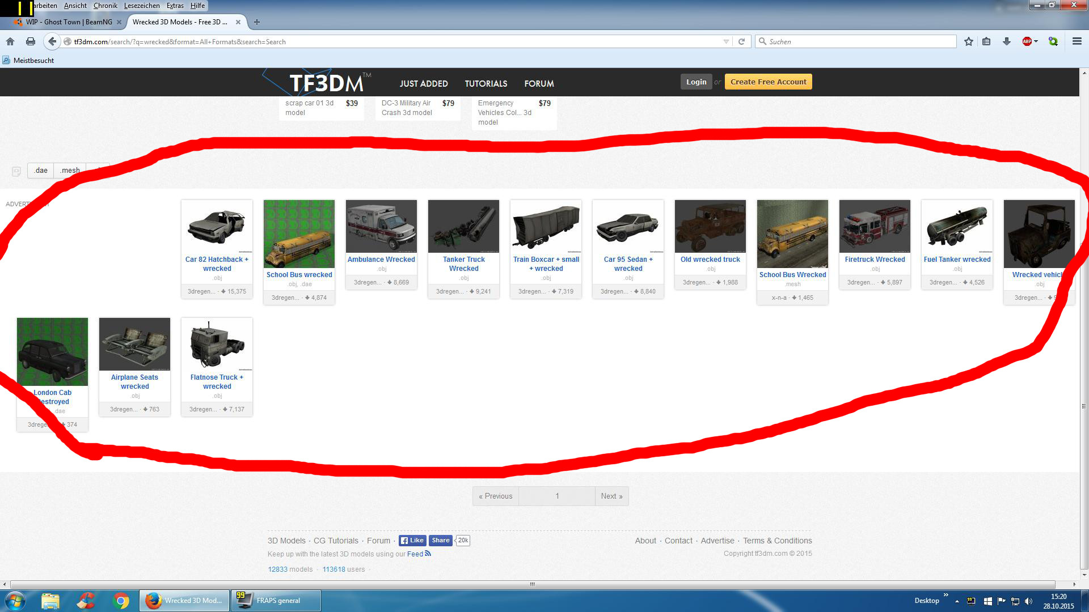Switch to WIP Ghost Town BeamNG tab
This screenshot has width=1089, height=612.
[68, 22]
